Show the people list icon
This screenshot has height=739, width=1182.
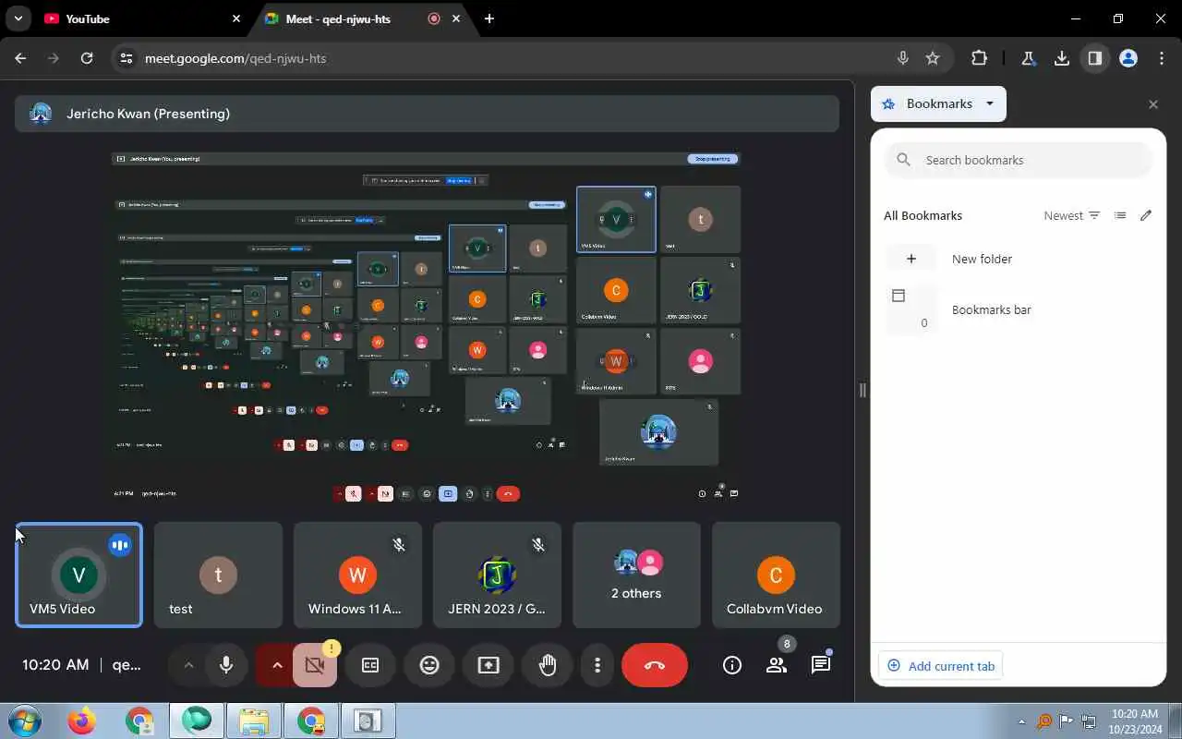coord(777,665)
